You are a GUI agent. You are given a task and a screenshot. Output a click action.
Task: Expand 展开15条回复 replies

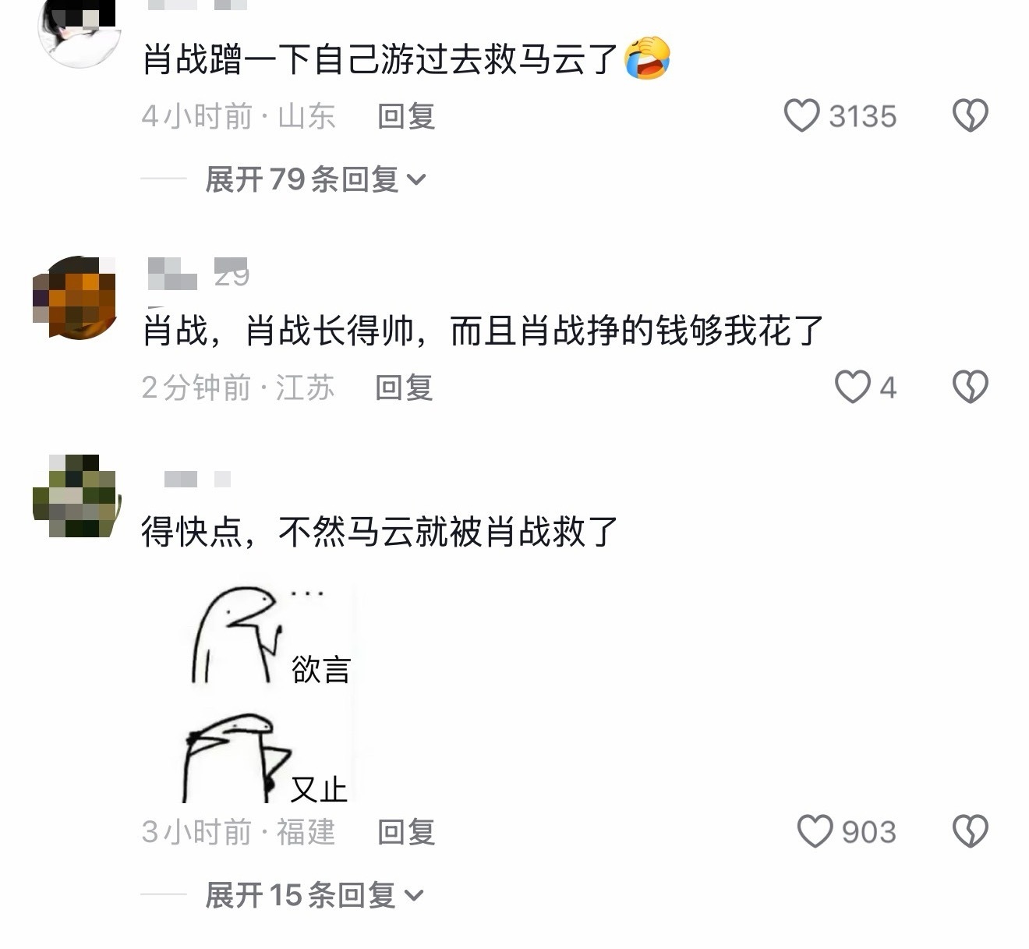tap(313, 895)
